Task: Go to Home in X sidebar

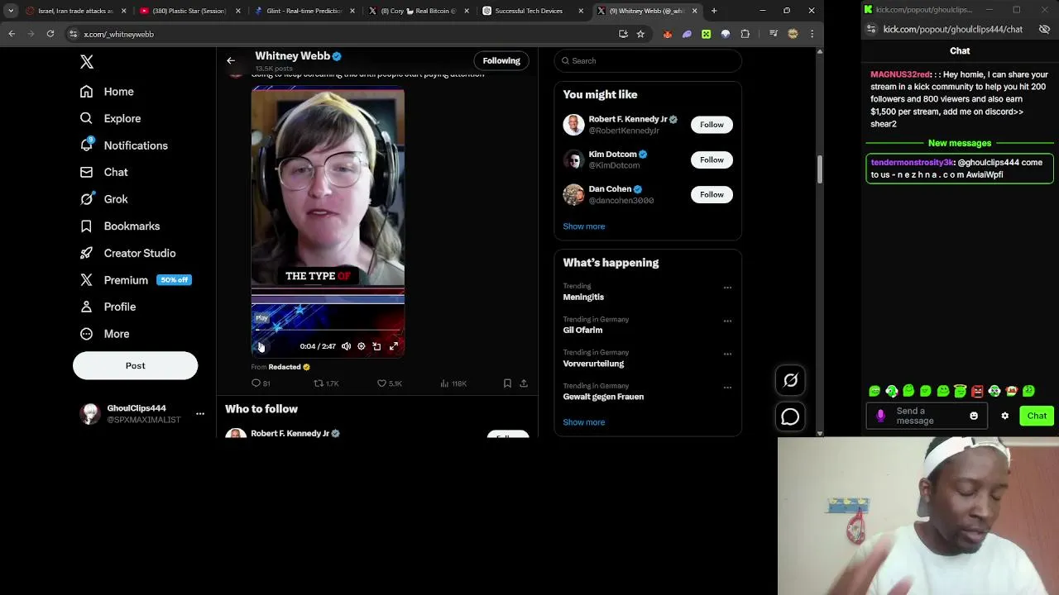Action: [x=107, y=92]
